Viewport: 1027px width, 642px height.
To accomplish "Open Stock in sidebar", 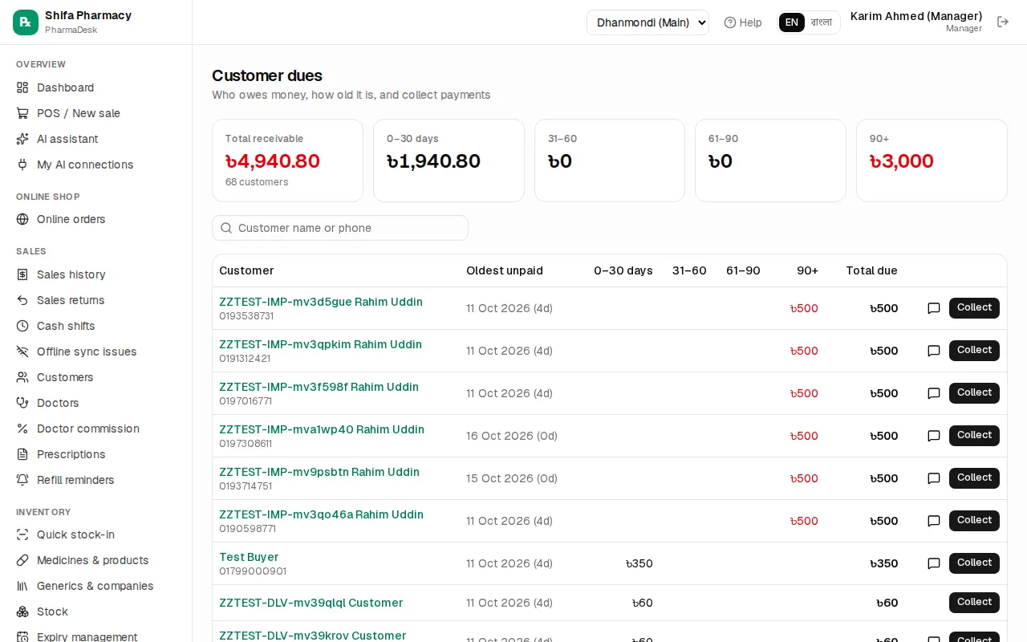I will coord(96,612).
